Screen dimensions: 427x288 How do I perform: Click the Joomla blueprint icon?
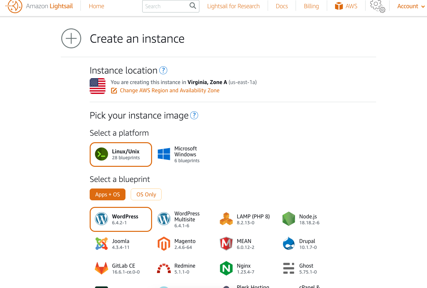(x=101, y=244)
